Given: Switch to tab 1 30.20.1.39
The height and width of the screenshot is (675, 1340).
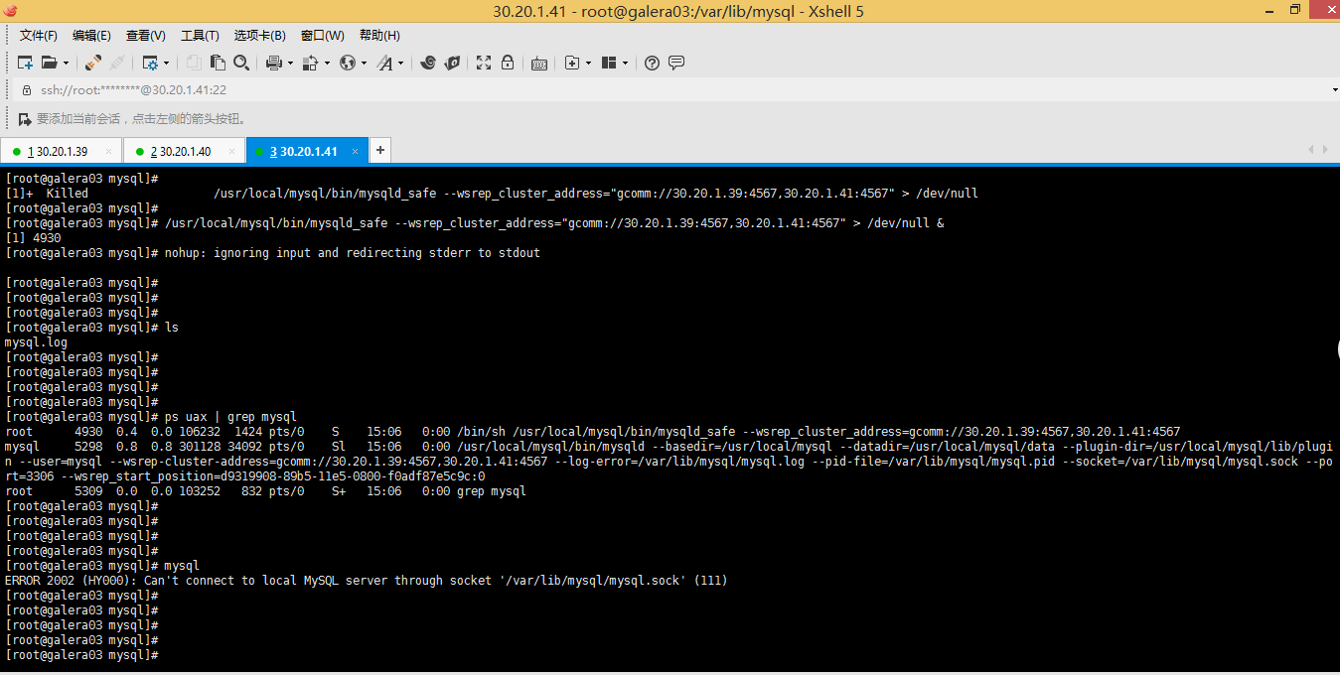Looking at the screenshot, I should (x=60, y=151).
